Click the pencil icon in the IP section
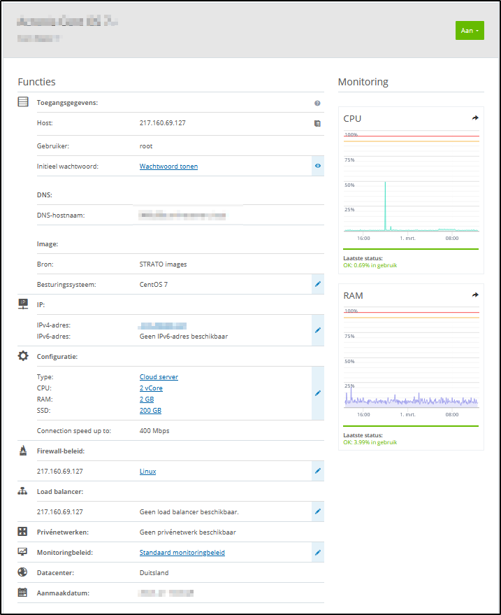This screenshot has width=501, height=615. point(317,330)
